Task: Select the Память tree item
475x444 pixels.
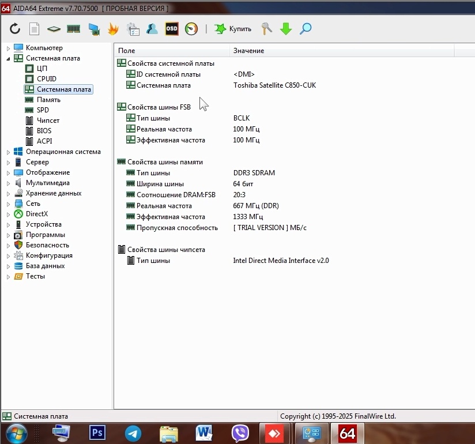Action: pos(48,100)
